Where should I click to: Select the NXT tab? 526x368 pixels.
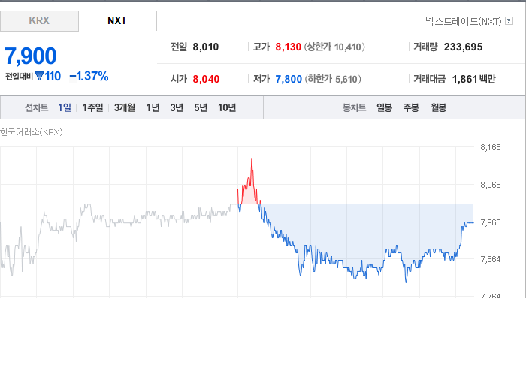click(x=117, y=21)
